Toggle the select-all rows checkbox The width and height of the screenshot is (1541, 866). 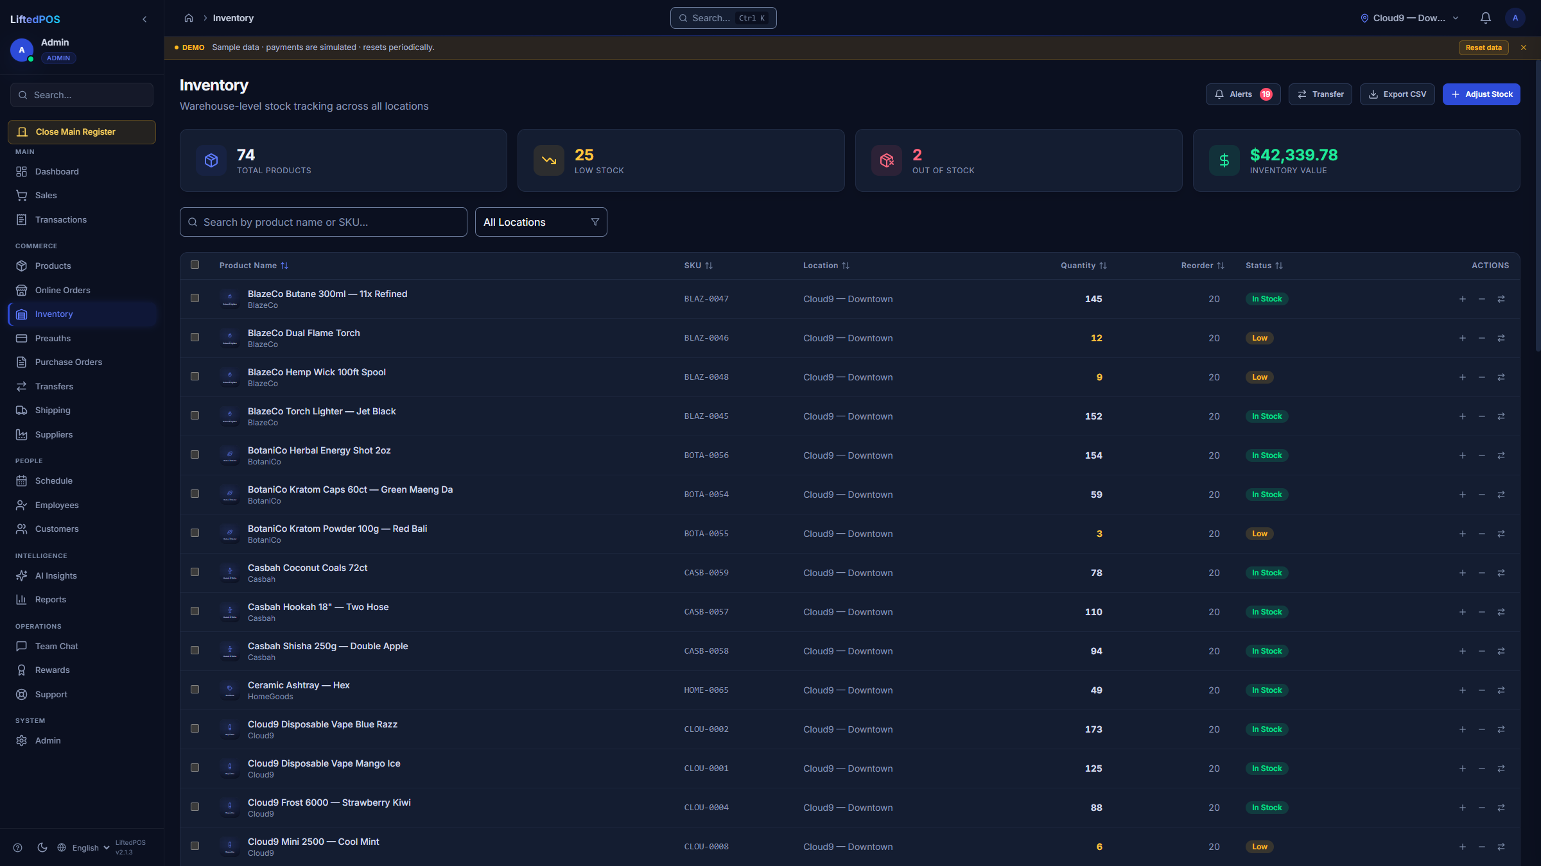pyautogui.click(x=195, y=264)
